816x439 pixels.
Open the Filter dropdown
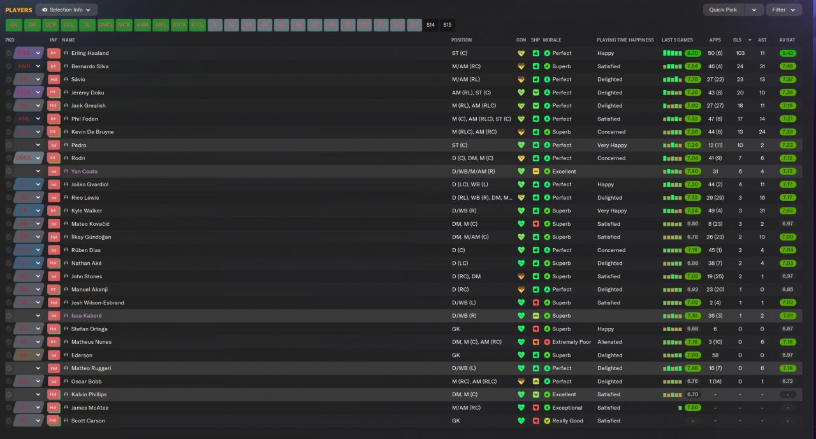[784, 10]
